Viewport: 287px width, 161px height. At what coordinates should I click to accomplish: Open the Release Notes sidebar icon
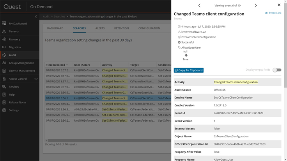(4, 102)
